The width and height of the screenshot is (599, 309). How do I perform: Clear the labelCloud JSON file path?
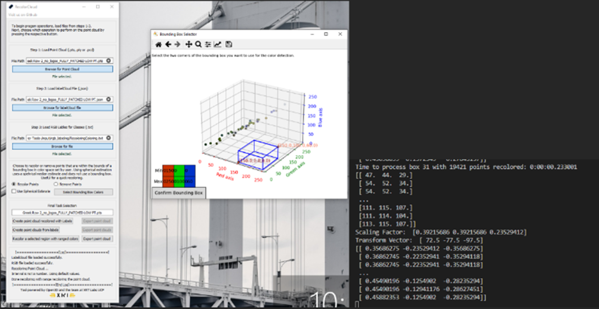(109, 99)
